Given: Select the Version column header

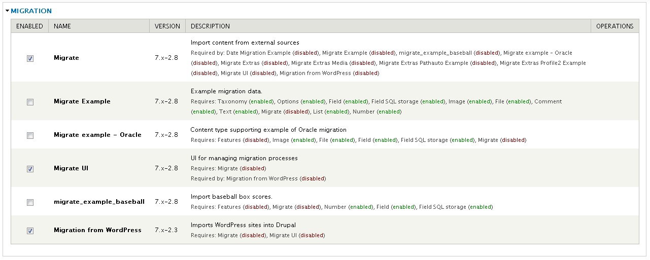Looking at the screenshot, I should [167, 26].
